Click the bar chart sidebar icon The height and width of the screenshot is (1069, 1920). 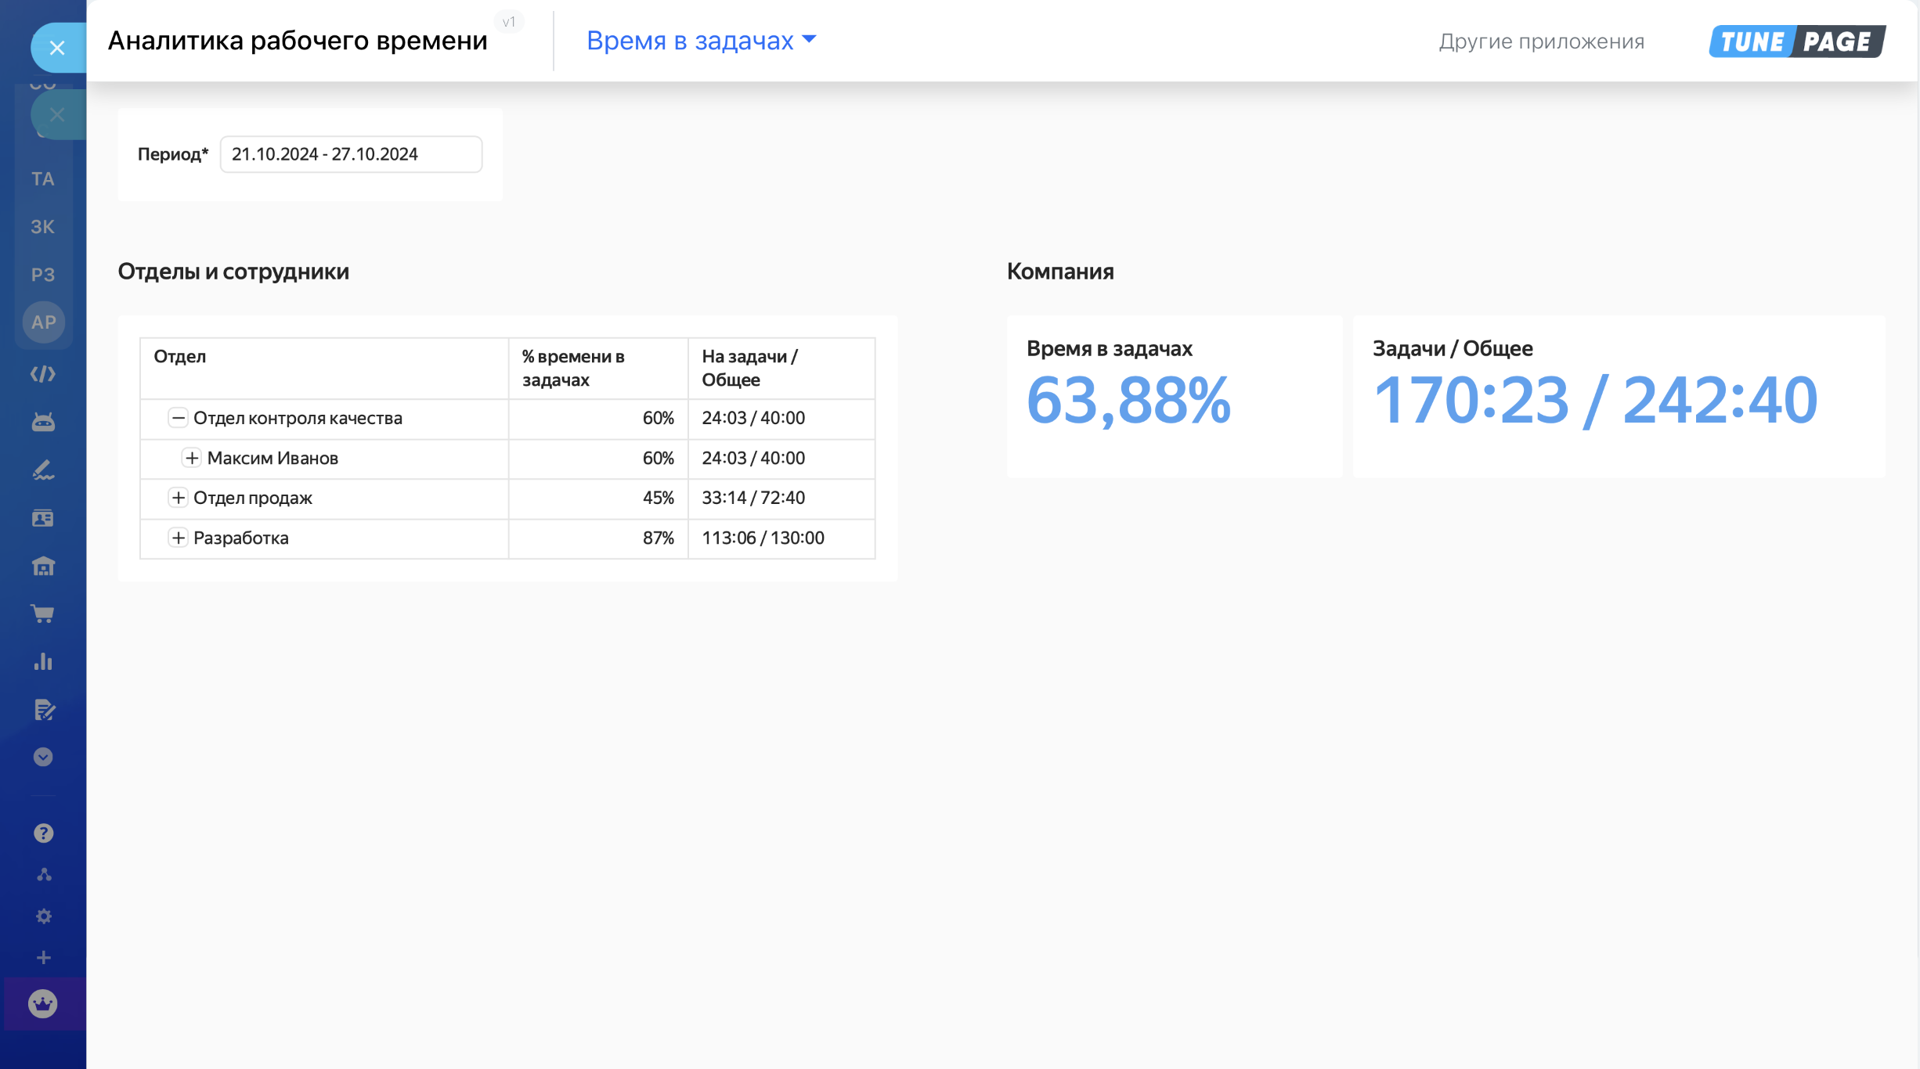click(43, 662)
